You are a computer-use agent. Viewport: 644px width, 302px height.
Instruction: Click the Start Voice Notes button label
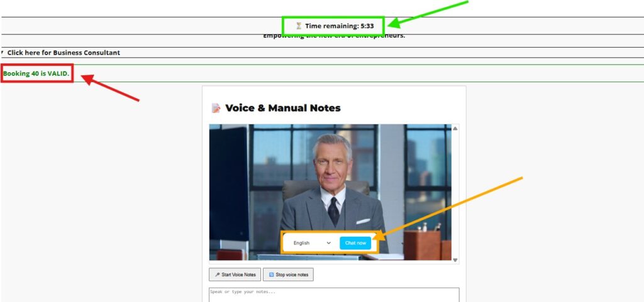click(238, 275)
